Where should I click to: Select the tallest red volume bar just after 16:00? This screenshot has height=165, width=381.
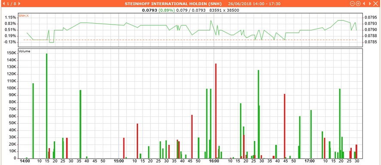(216, 111)
